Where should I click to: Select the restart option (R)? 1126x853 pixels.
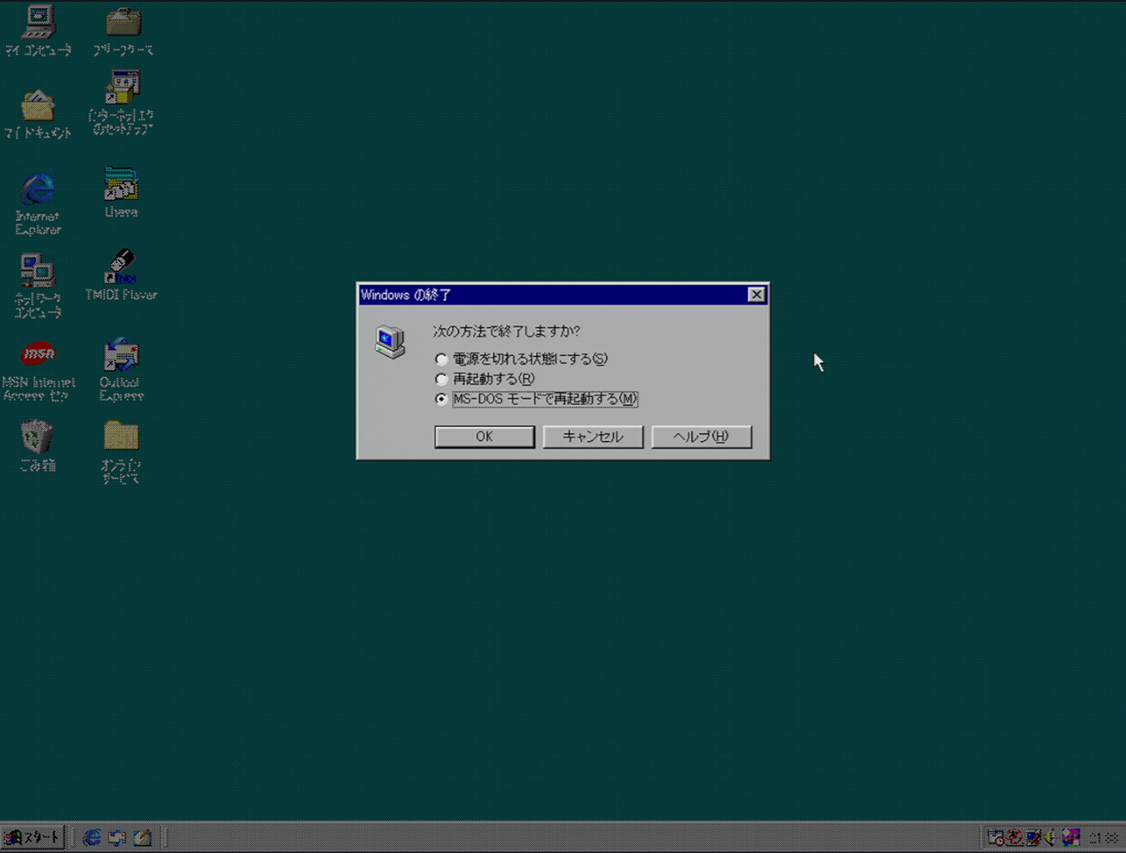coord(485,379)
